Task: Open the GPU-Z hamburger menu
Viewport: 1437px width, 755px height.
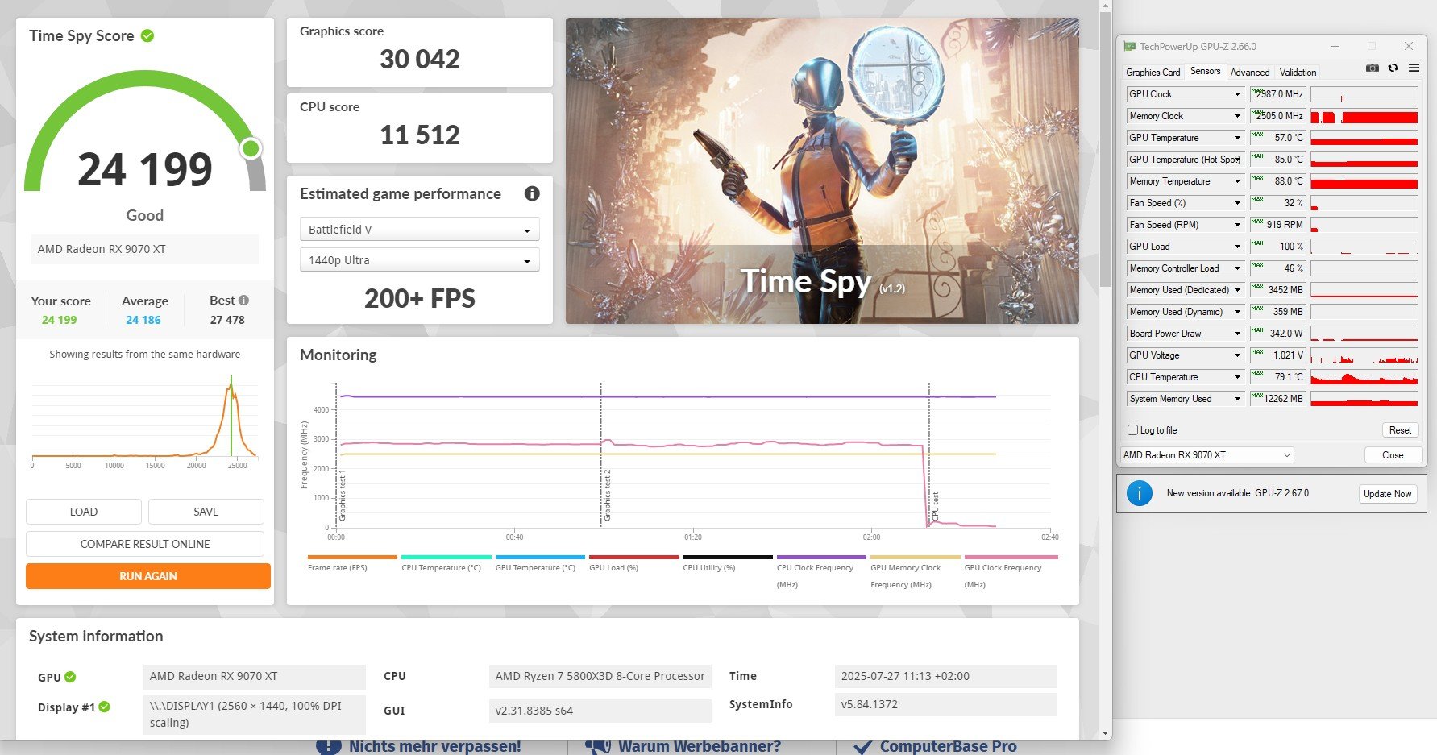Action: click(1414, 68)
